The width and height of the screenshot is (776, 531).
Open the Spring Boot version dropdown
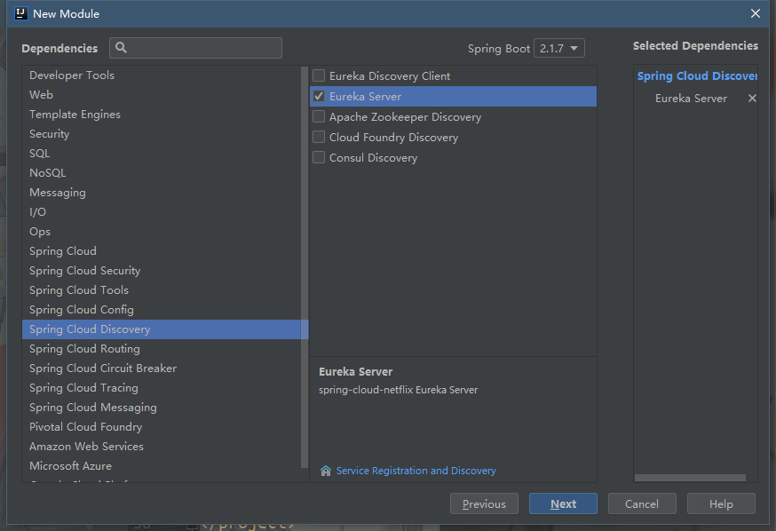click(x=559, y=48)
